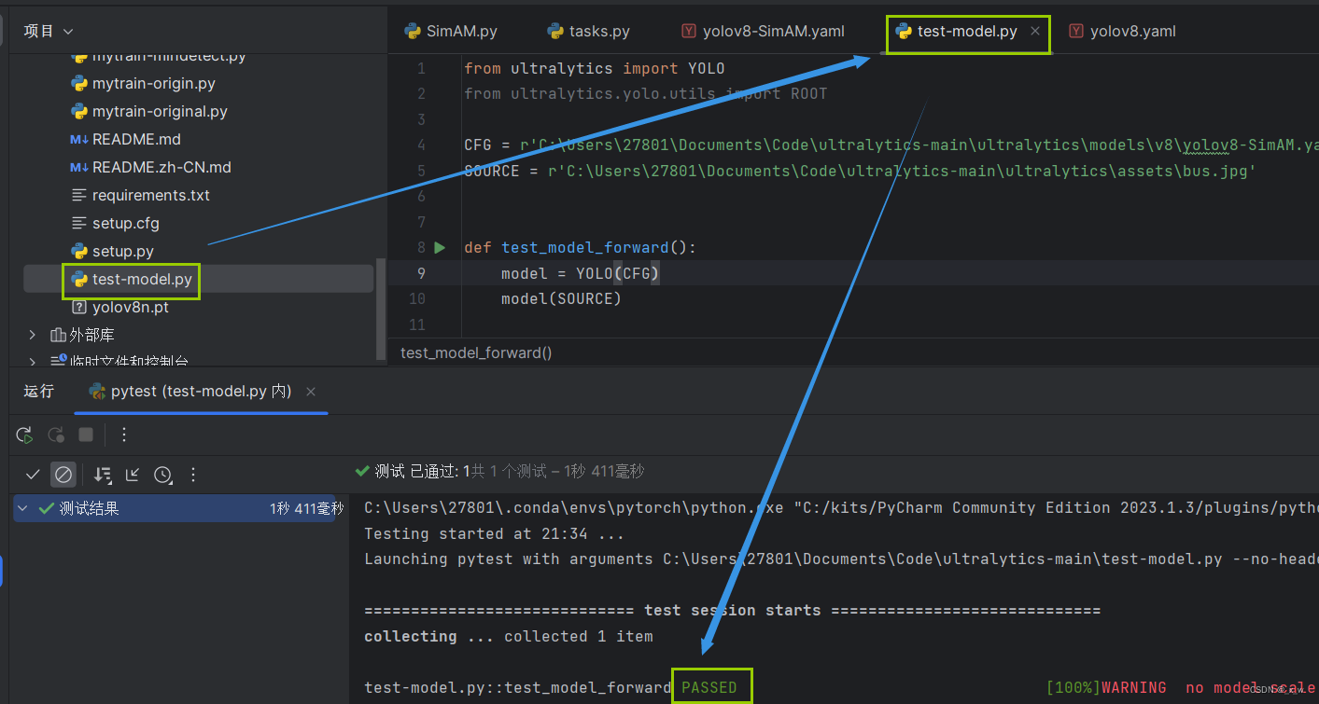
Task: Click the project tree vertical scrollbar
Action: 380,308
